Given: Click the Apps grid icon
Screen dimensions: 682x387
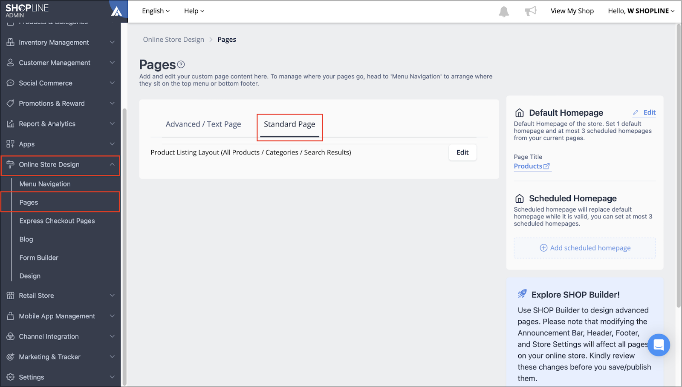Looking at the screenshot, I should point(10,144).
